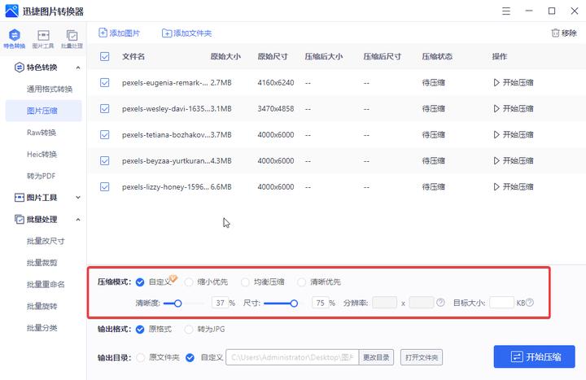This screenshot has width=586, height=380.
Task: Select 自定义 compression mode radio
Action: coord(140,282)
